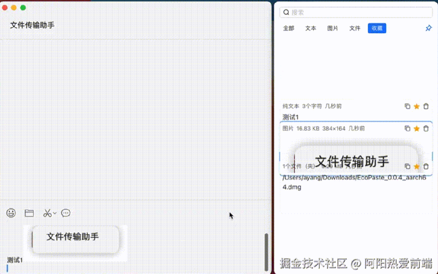Copy the EcoPaste dmg file entry
This screenshot has height=274, width=438.
coord(407,166)
